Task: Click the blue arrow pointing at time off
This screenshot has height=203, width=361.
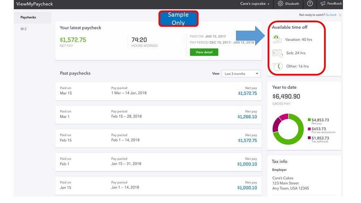Action: (250, 36)
